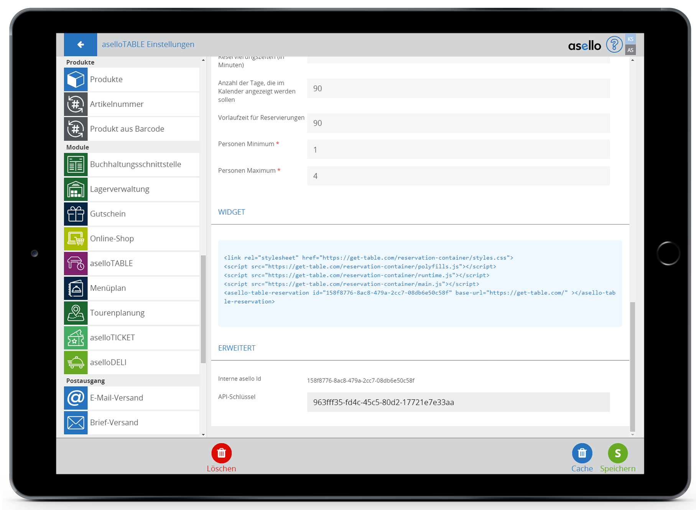The width and height of the screenshot is (696, 510).
Task: Click the Lagerverwaltung warehouse icon
Action: click(76, 189)
